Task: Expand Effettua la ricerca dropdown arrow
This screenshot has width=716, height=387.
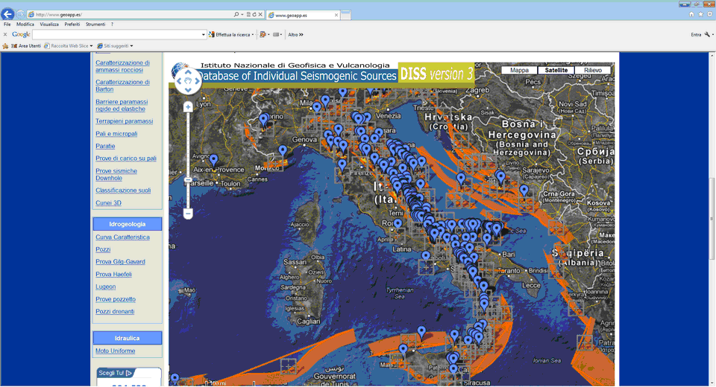Action: [253, 35]
